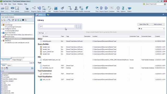Select the Marketing.pptx file row
The image size is (167, 94).
(101, 41)
